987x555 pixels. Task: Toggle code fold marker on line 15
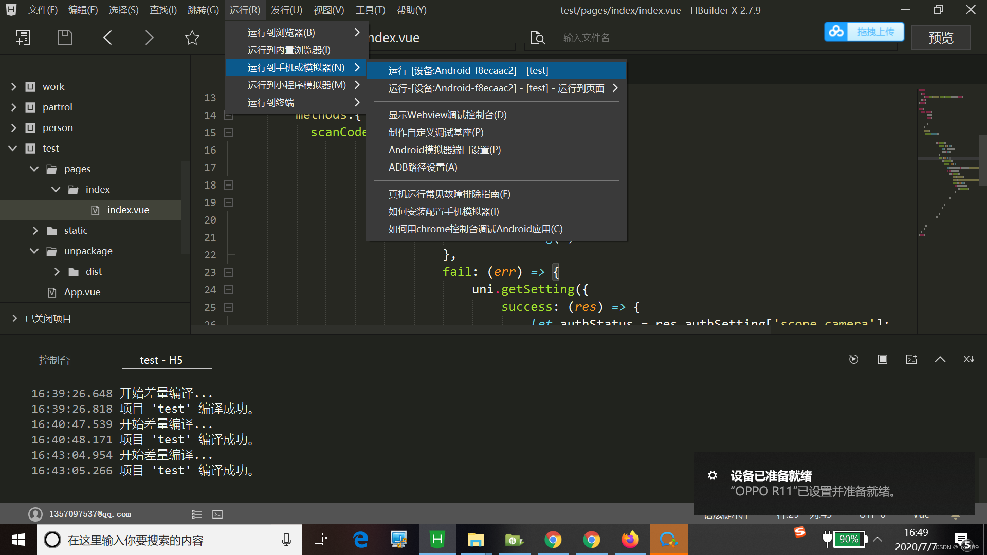tap(229, 133)
